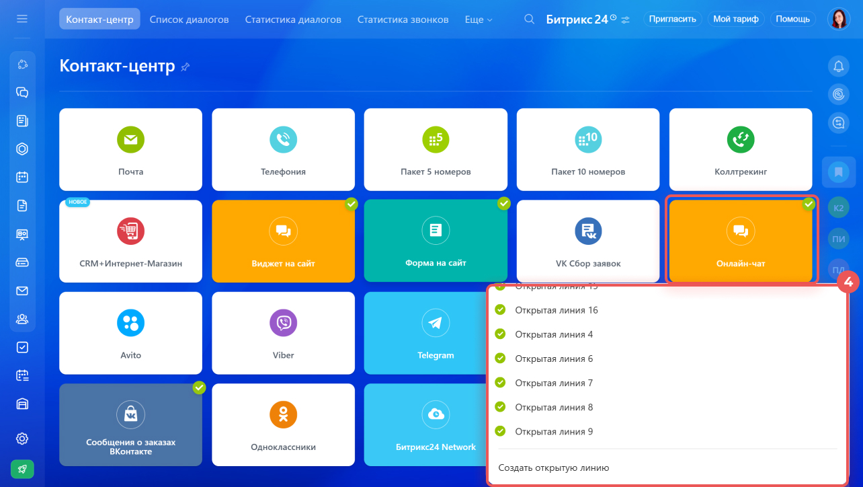
Task: Open the booking calendar icon in lower sidebar
Action: 22,375
